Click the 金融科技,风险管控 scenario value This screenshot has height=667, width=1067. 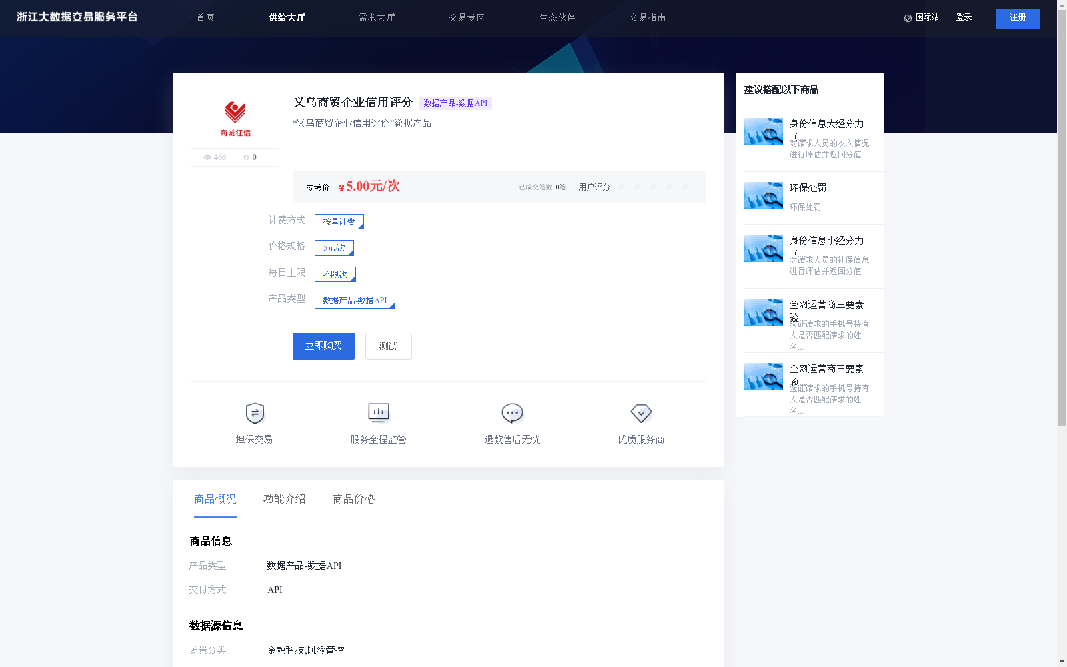click(305, 650)
